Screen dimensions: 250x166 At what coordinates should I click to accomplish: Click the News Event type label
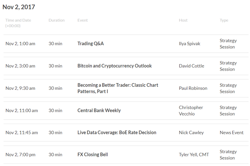coord(232,133)
